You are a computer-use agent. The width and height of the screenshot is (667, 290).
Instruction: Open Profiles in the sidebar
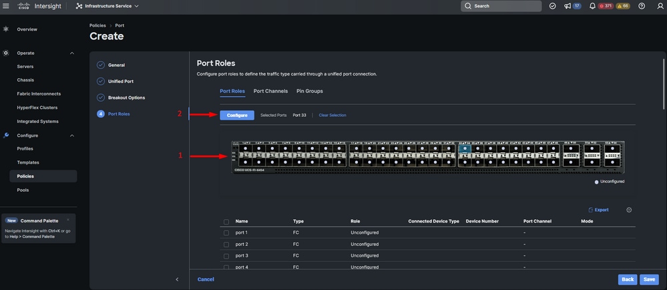(x=25, y=148)
